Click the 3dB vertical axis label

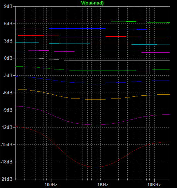pos(8,41)
